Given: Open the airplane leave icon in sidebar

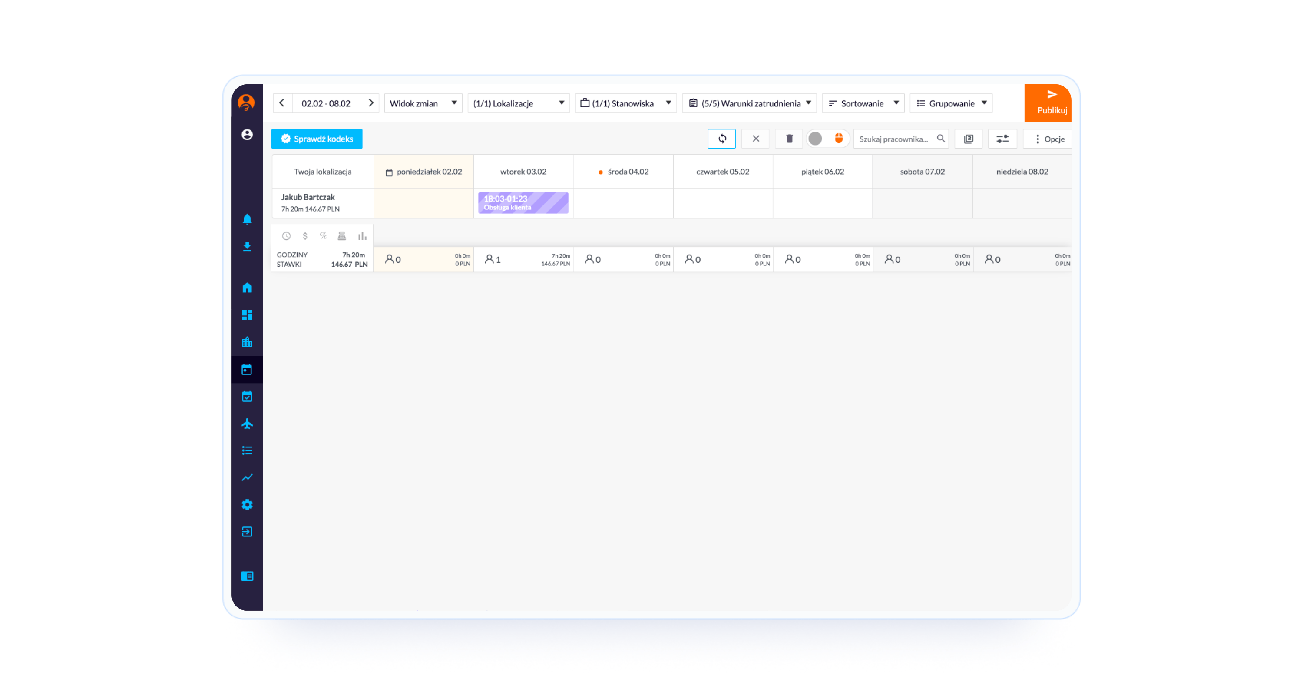Looking at the screenshot, I should tap(247, 424).
